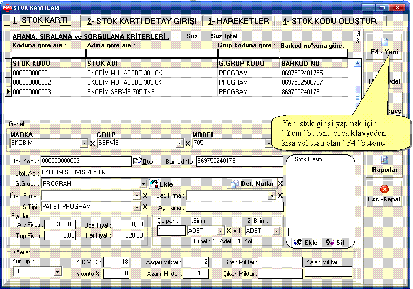Screen dimensions: 413x289
Task: Click the Özel Fiyat field
Action: [128, 224]
